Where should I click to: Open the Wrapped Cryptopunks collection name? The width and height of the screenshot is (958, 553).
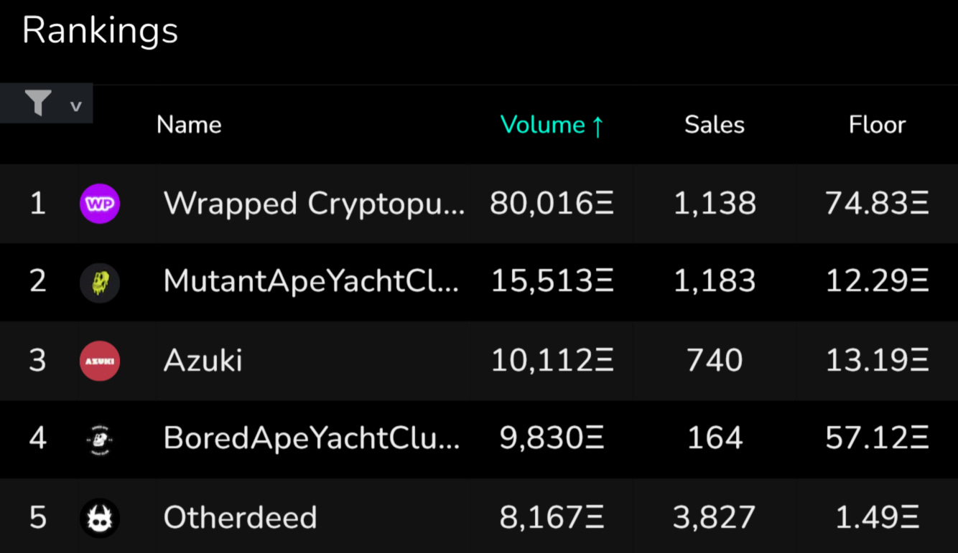pos(314,204)
